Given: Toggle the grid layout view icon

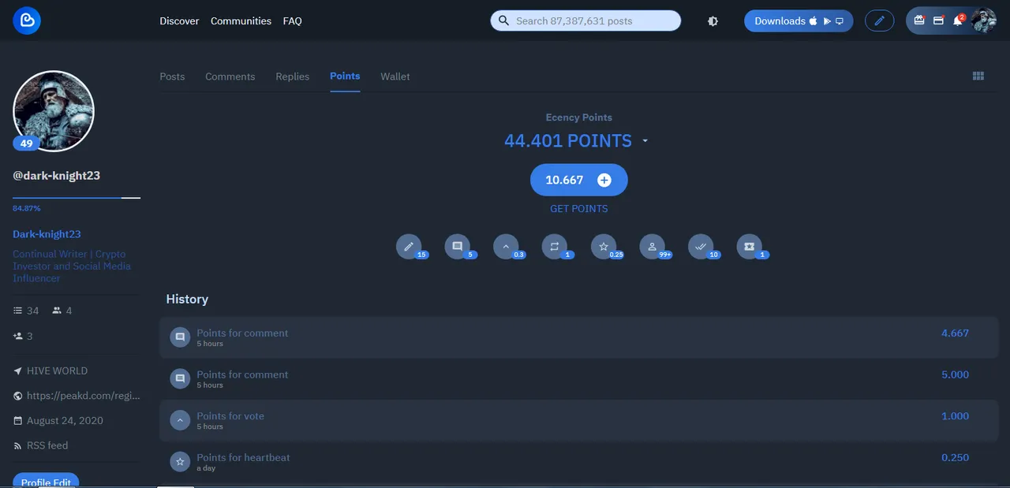Looking at the screenshot, I should [x=978, y=76].
